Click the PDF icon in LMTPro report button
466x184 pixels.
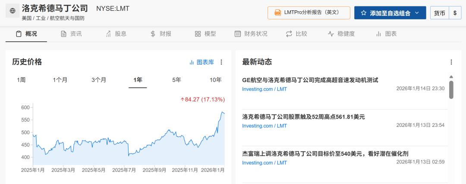tap(277, 13)
